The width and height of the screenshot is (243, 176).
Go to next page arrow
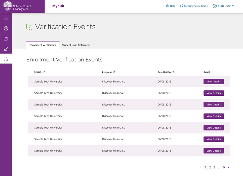click(x=228, y=167)
